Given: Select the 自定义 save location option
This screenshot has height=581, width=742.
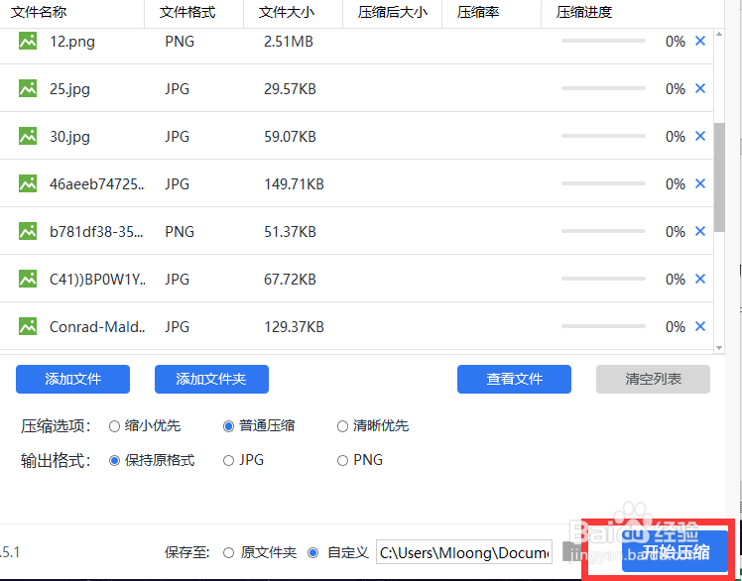Looking at the screenshot, I should click(x=312, y=552).
